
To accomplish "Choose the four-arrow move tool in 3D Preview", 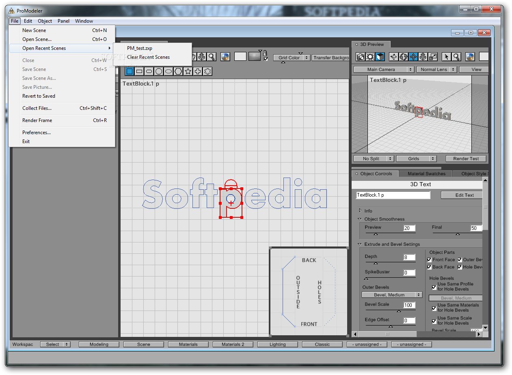I will [413, 57].
